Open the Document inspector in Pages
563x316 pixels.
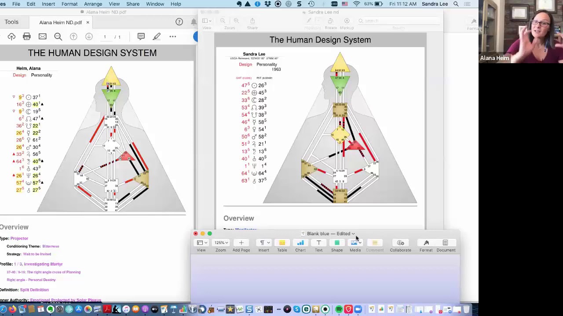(x=446, y=243)
